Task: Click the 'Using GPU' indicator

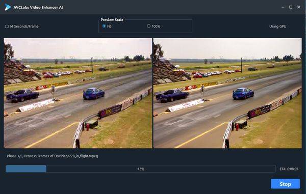Action: 278,26
